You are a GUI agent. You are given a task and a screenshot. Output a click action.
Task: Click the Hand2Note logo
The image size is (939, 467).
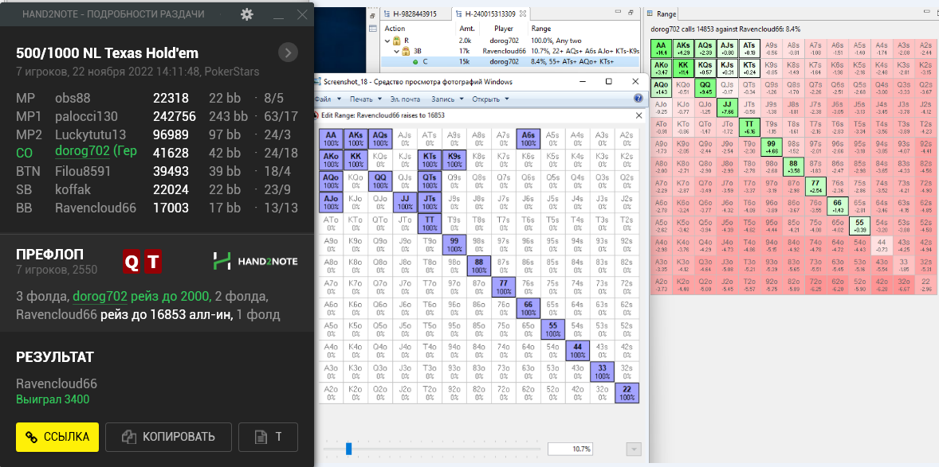tap(256, 261)
